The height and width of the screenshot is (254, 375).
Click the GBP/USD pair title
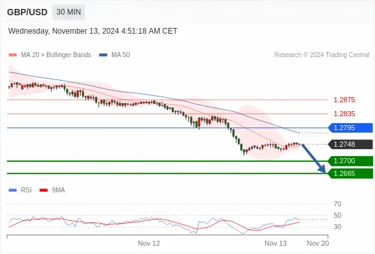pos(27,12)
